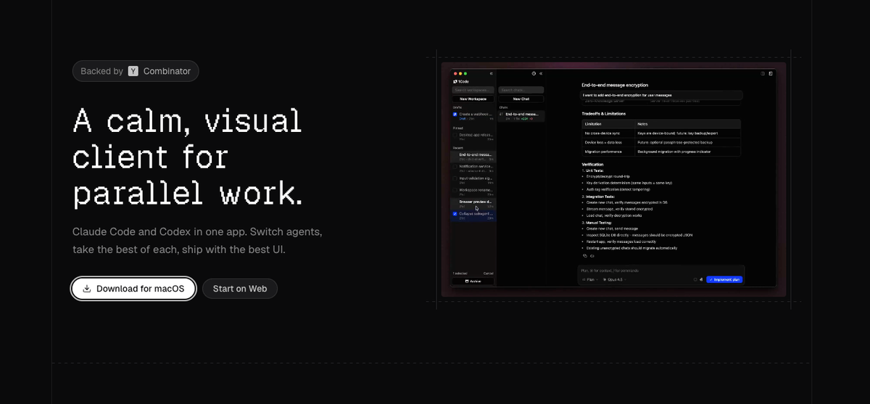The height and width of the screenshot is (404, 870).
Task: Click the copy icon below the plan
Action: pyautogui.click(x=585, y=255)
